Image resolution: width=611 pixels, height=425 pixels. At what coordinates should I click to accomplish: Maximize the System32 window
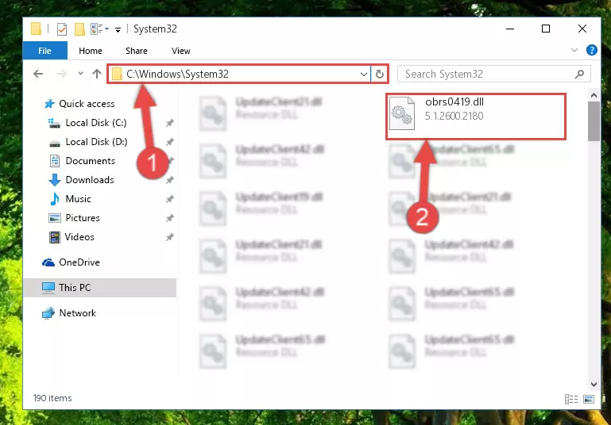546,29
